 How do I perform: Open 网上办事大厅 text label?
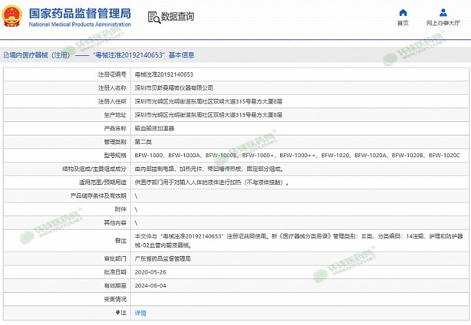click(443, 24)
